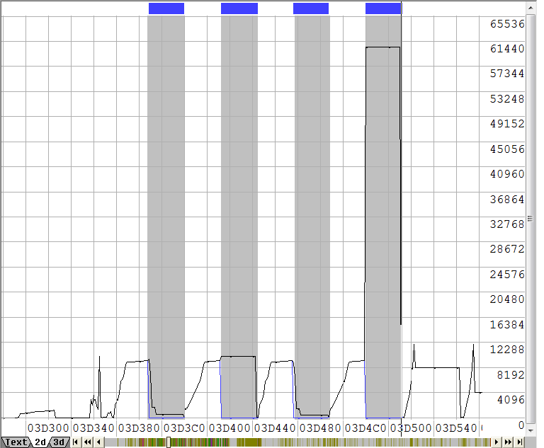The image size is (544, 448).
Task: Click the vertical scrollbar thumb grip
Action: pyautogui.click(x=530, y=219)
